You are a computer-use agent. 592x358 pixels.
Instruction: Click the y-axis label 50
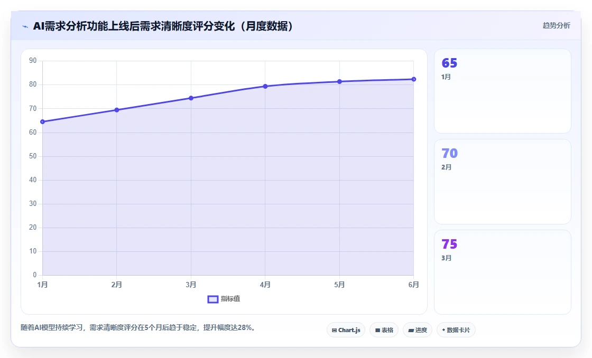coord(33,156)
